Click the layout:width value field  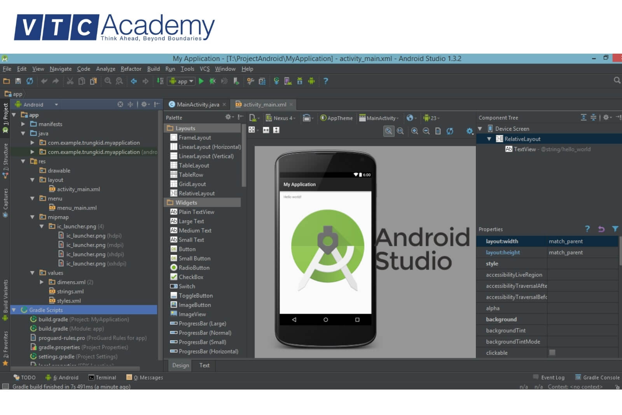(582, 241)
